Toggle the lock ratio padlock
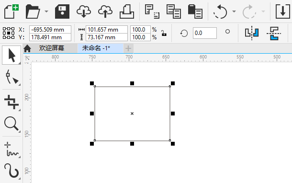Image resolution: width=292 pixels, height=183 pixels. coord(164,33)
